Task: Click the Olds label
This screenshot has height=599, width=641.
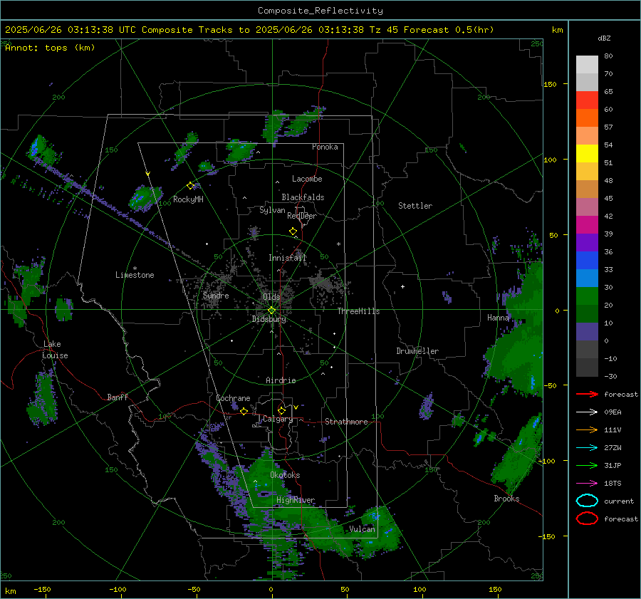Action: point(271,296)
